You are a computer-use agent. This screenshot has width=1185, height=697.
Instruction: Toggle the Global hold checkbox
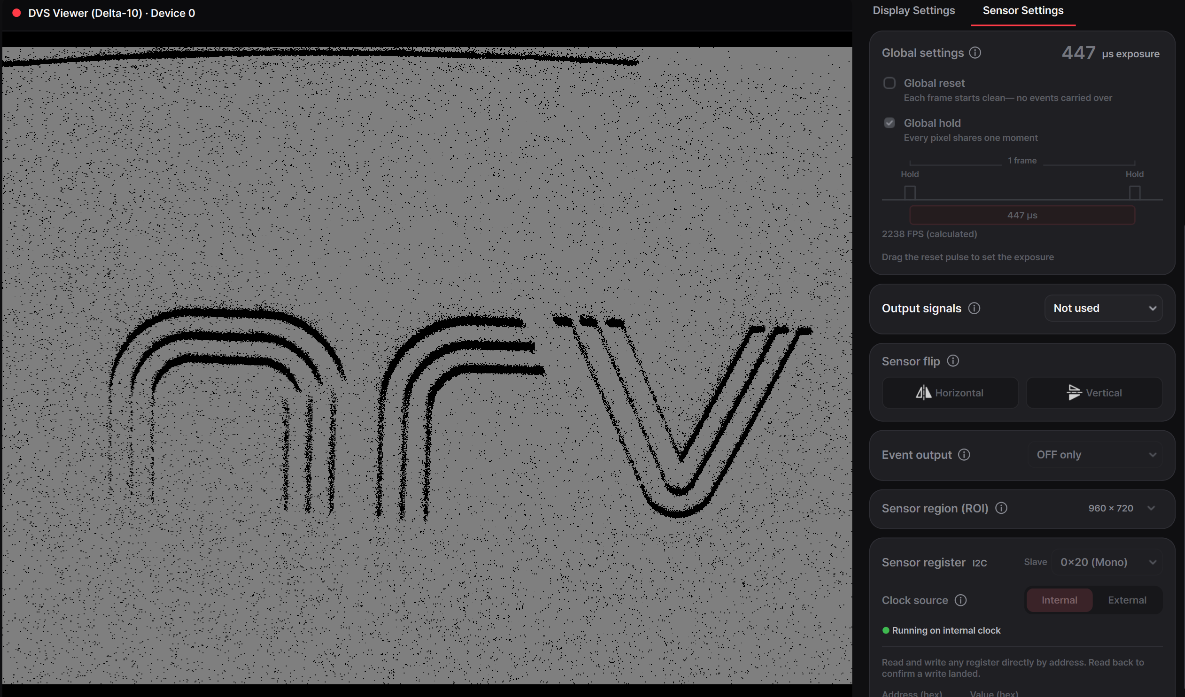coord(889,123)
